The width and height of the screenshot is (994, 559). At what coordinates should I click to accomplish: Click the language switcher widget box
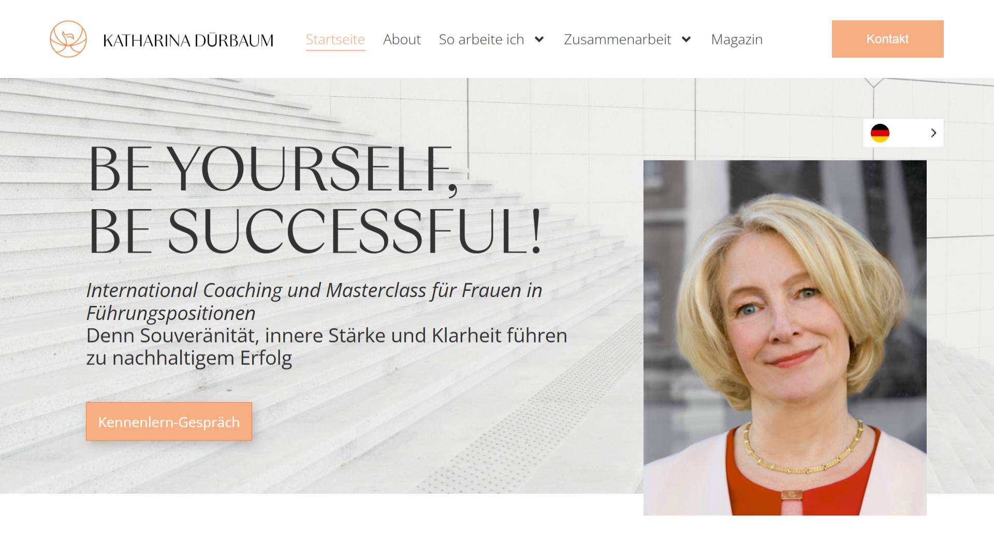903,133
